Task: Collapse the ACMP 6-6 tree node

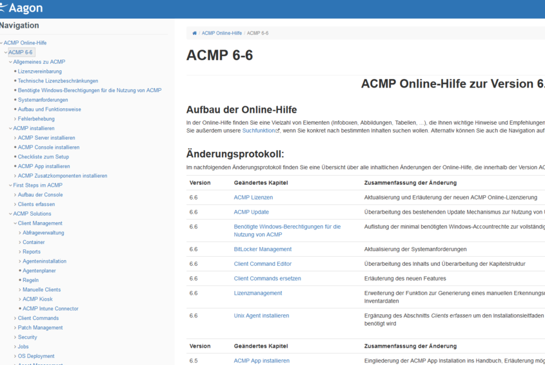Action: click(x=6, y=52)
